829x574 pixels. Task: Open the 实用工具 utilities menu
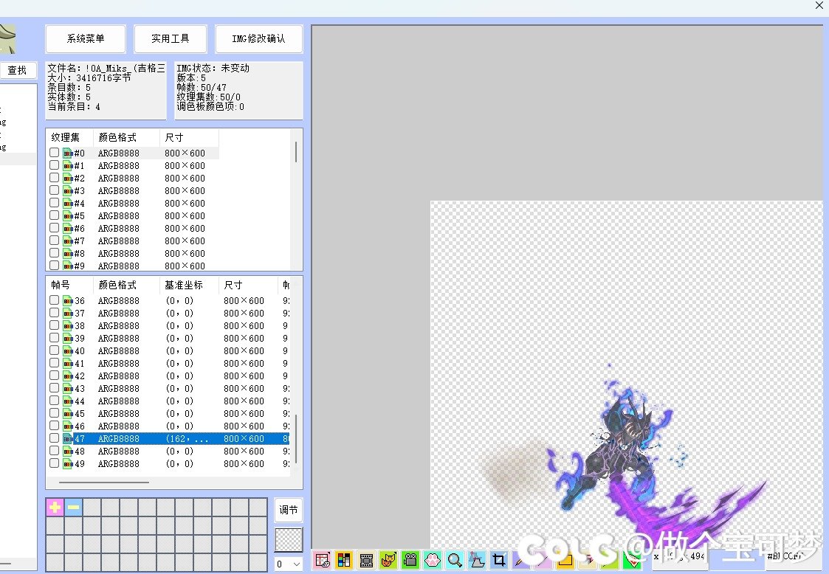[x=171, y=39]
